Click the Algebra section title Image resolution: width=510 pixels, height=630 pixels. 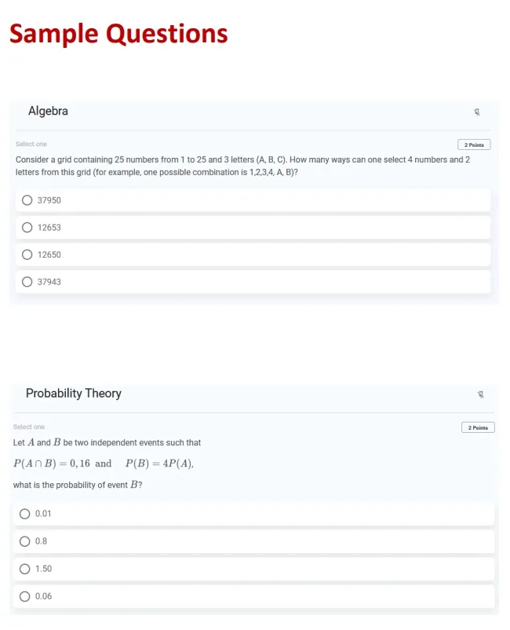48,111
